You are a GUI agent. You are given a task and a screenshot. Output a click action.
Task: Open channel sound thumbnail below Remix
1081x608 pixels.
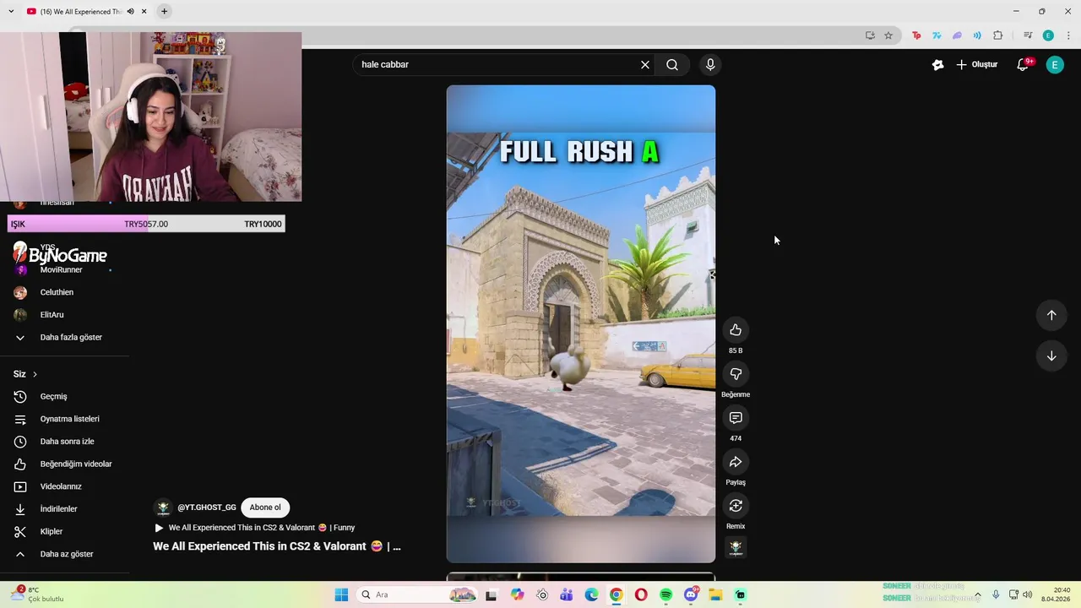[736, 548]
